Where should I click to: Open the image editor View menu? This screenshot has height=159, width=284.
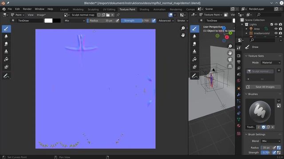point(31,15)
